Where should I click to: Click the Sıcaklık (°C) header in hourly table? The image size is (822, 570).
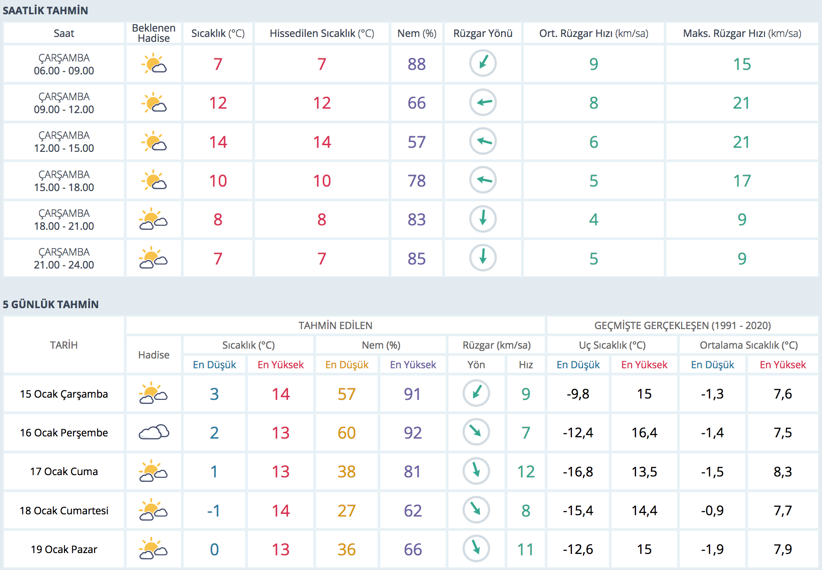tap(218, 33)
